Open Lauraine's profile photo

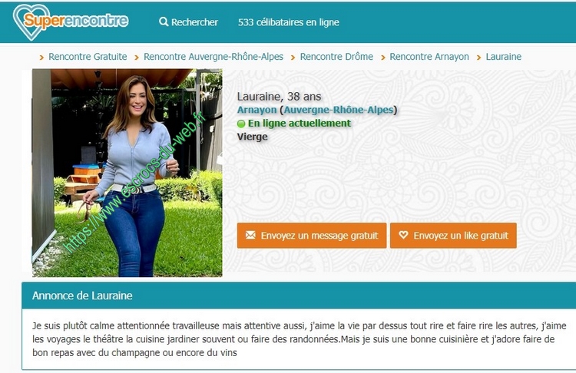pos(127,173)
